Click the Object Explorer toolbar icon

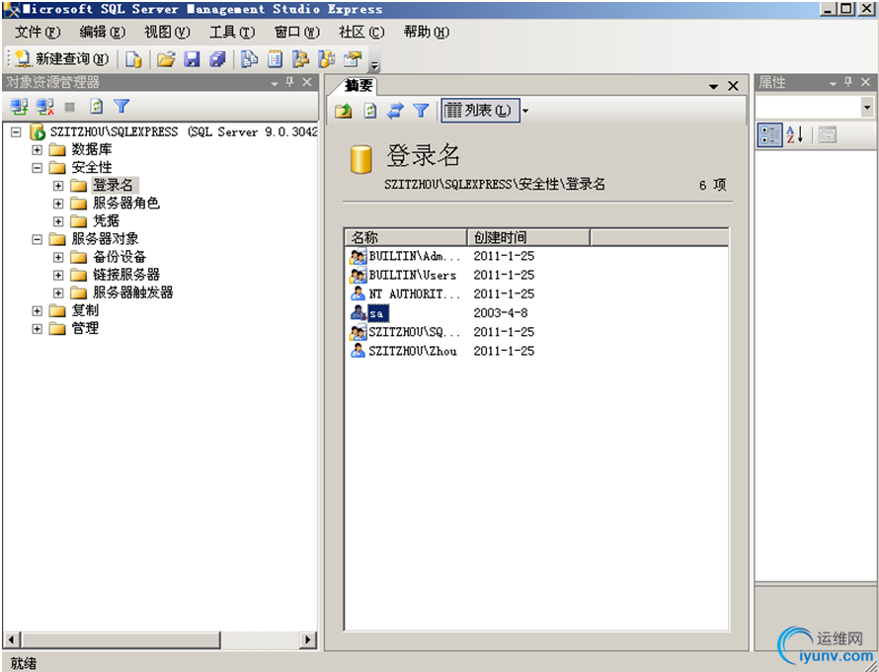pyautogui.click(x=300, y=59)
